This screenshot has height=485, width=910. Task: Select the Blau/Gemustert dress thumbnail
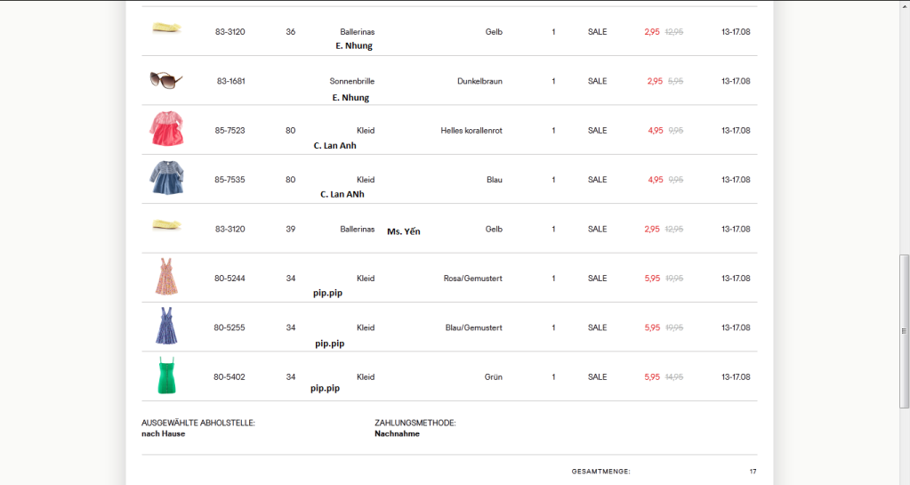pos(166,326)
